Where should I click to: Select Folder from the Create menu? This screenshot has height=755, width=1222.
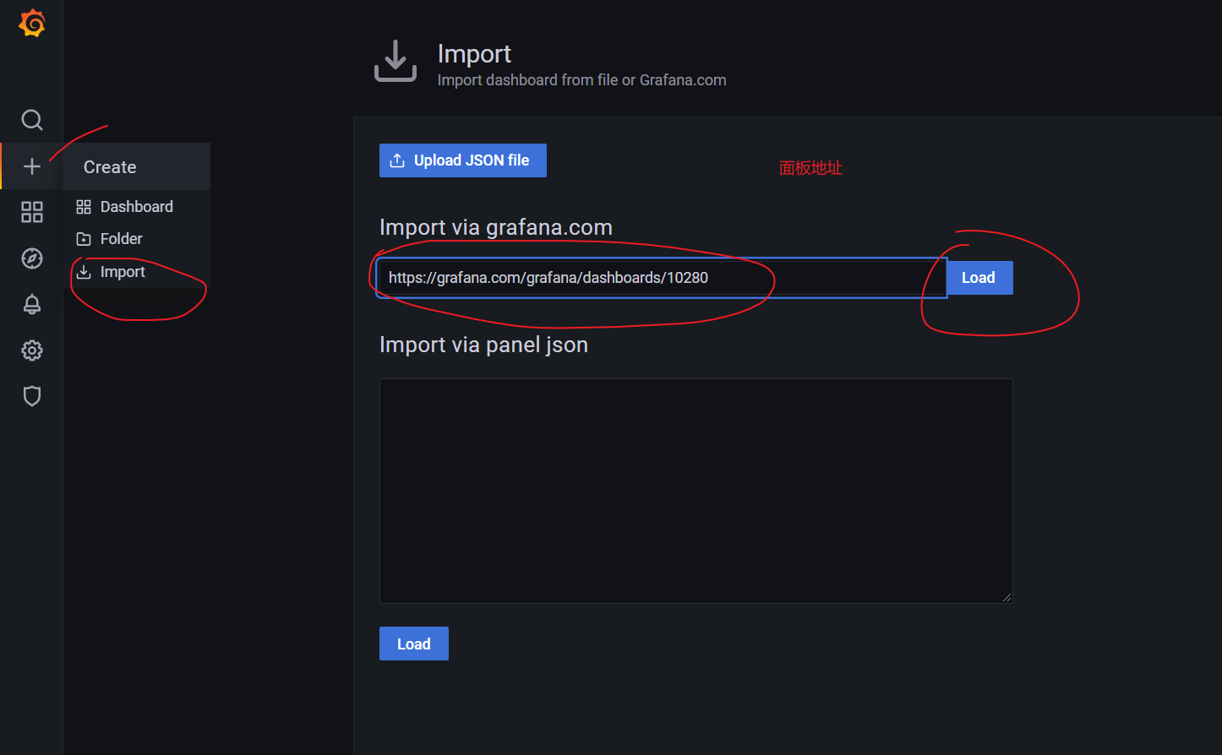(x=120, y=238)
